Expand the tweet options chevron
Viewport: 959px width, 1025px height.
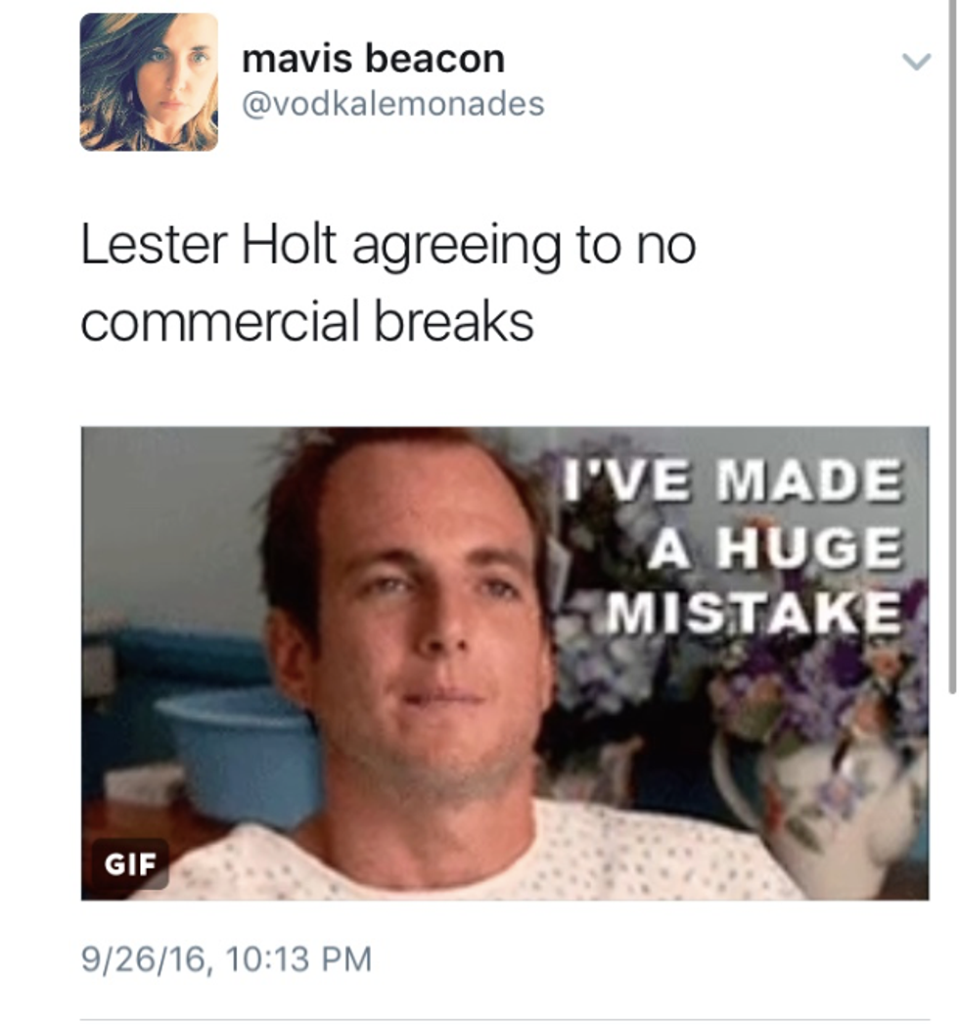916,62
